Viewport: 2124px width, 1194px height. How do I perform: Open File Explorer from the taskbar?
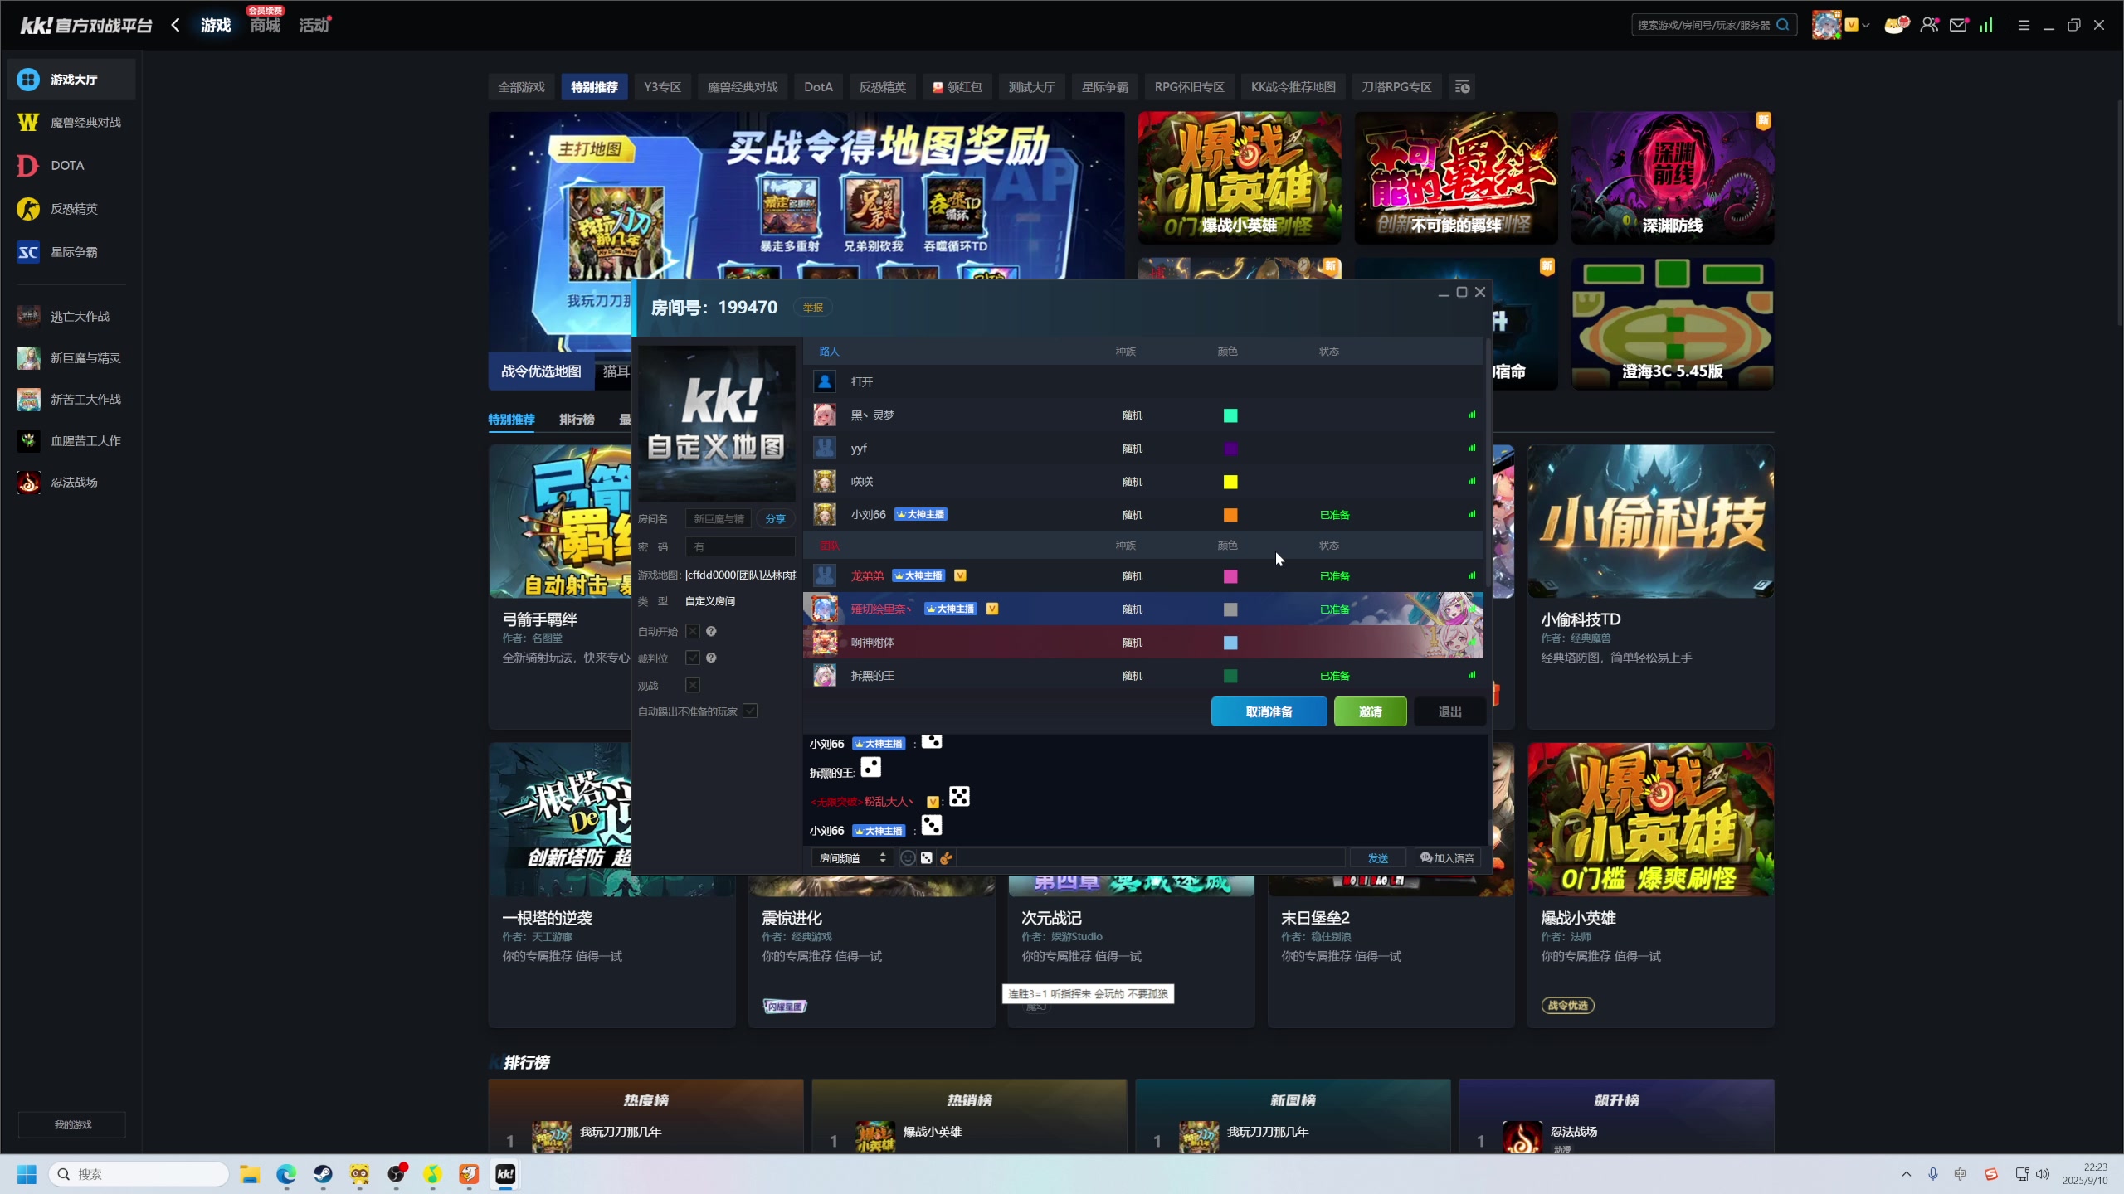click(250, 1174)
